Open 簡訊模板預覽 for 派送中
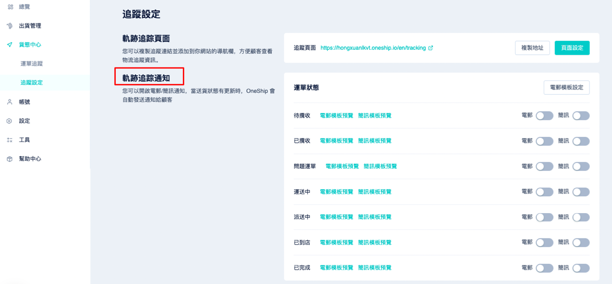This screenshot has height=284, width=612. [x=375, y=217]
